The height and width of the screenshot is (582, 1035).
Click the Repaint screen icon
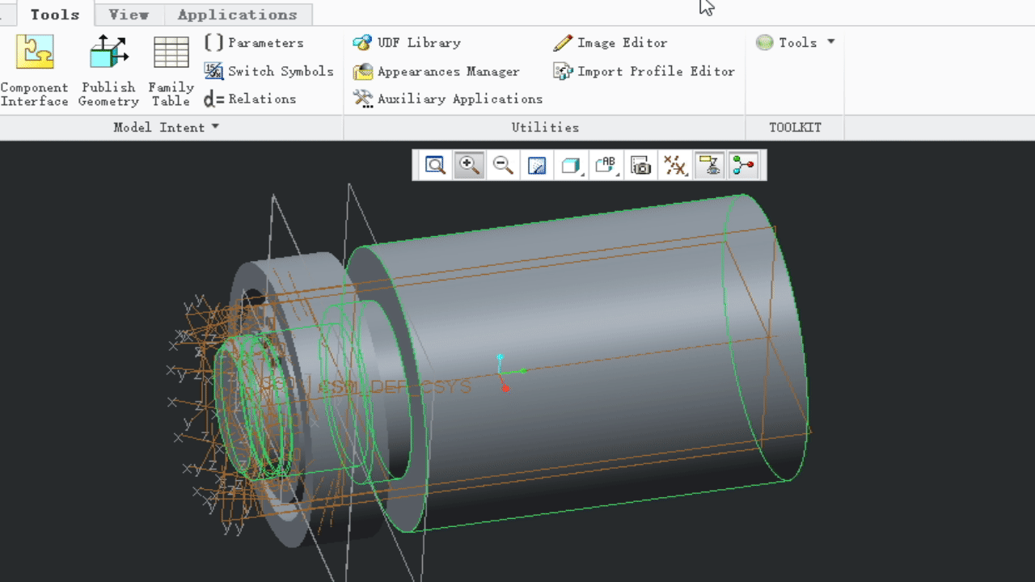[x=537, y=166]
